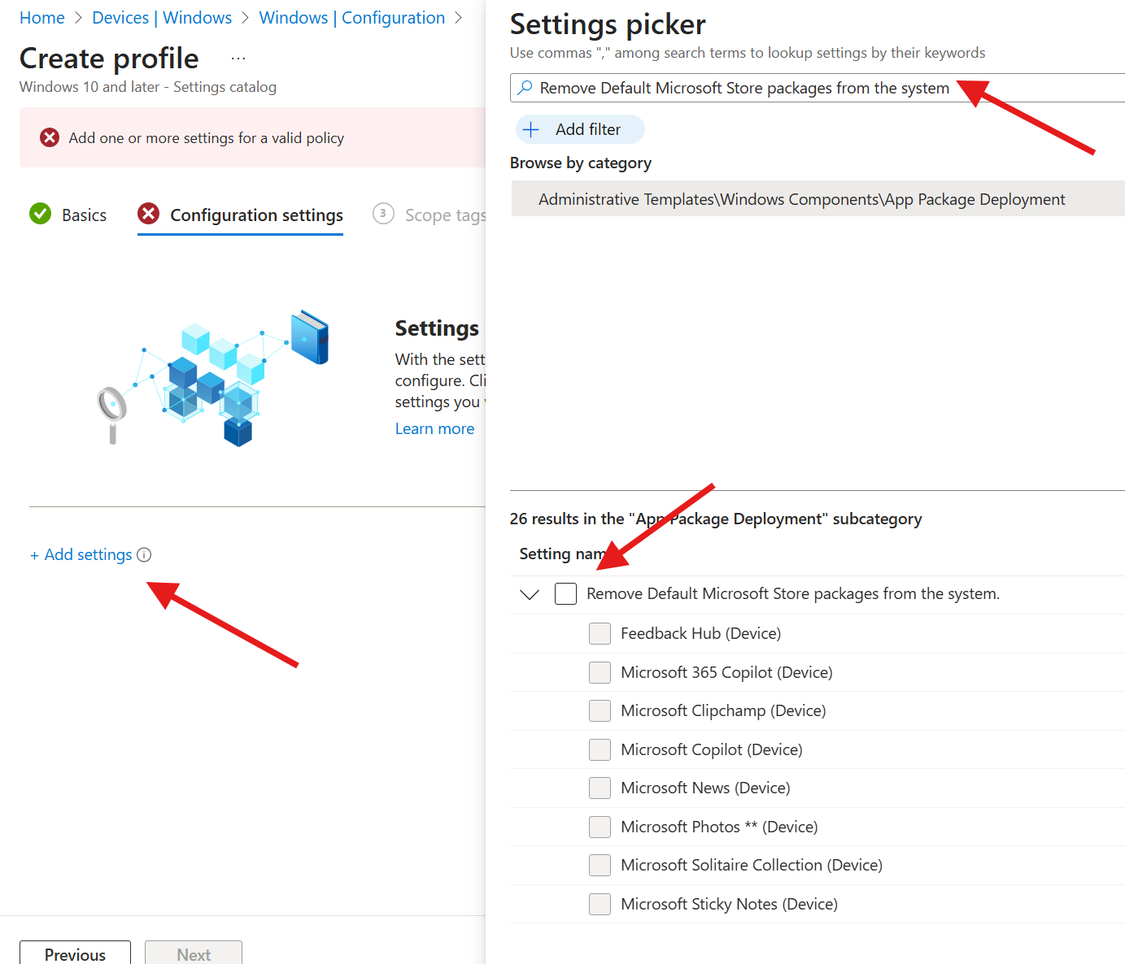Click the green checkmark on the Basics step

tap(40, 214)
